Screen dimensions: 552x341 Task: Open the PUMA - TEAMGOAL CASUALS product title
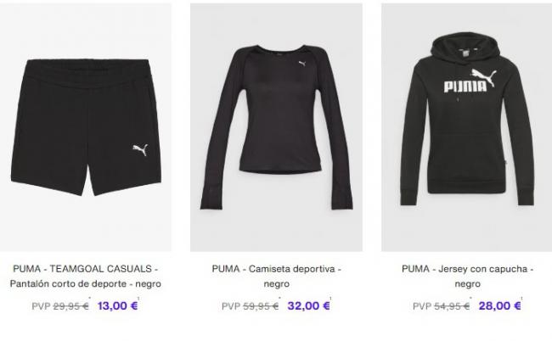[x=86, y=269]
